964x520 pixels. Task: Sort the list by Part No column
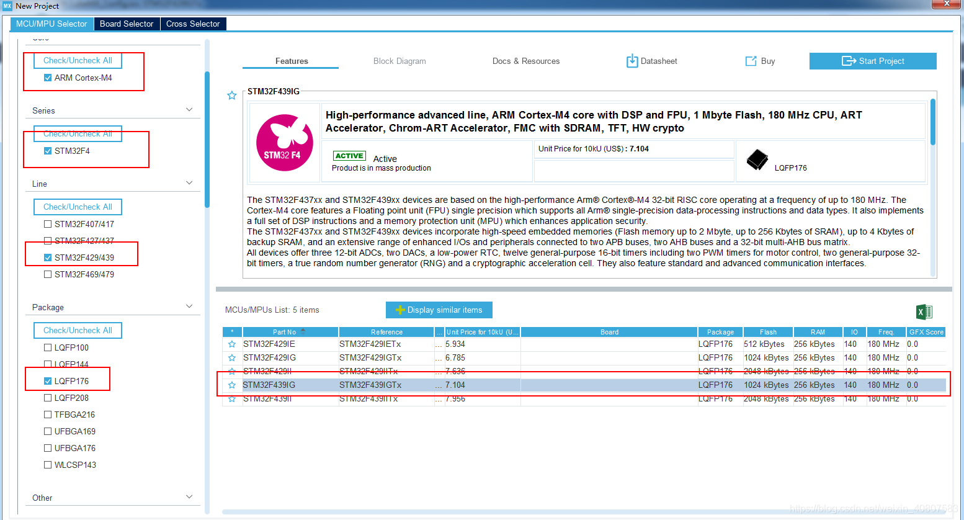pyautogui.click(x=290, y=332)
